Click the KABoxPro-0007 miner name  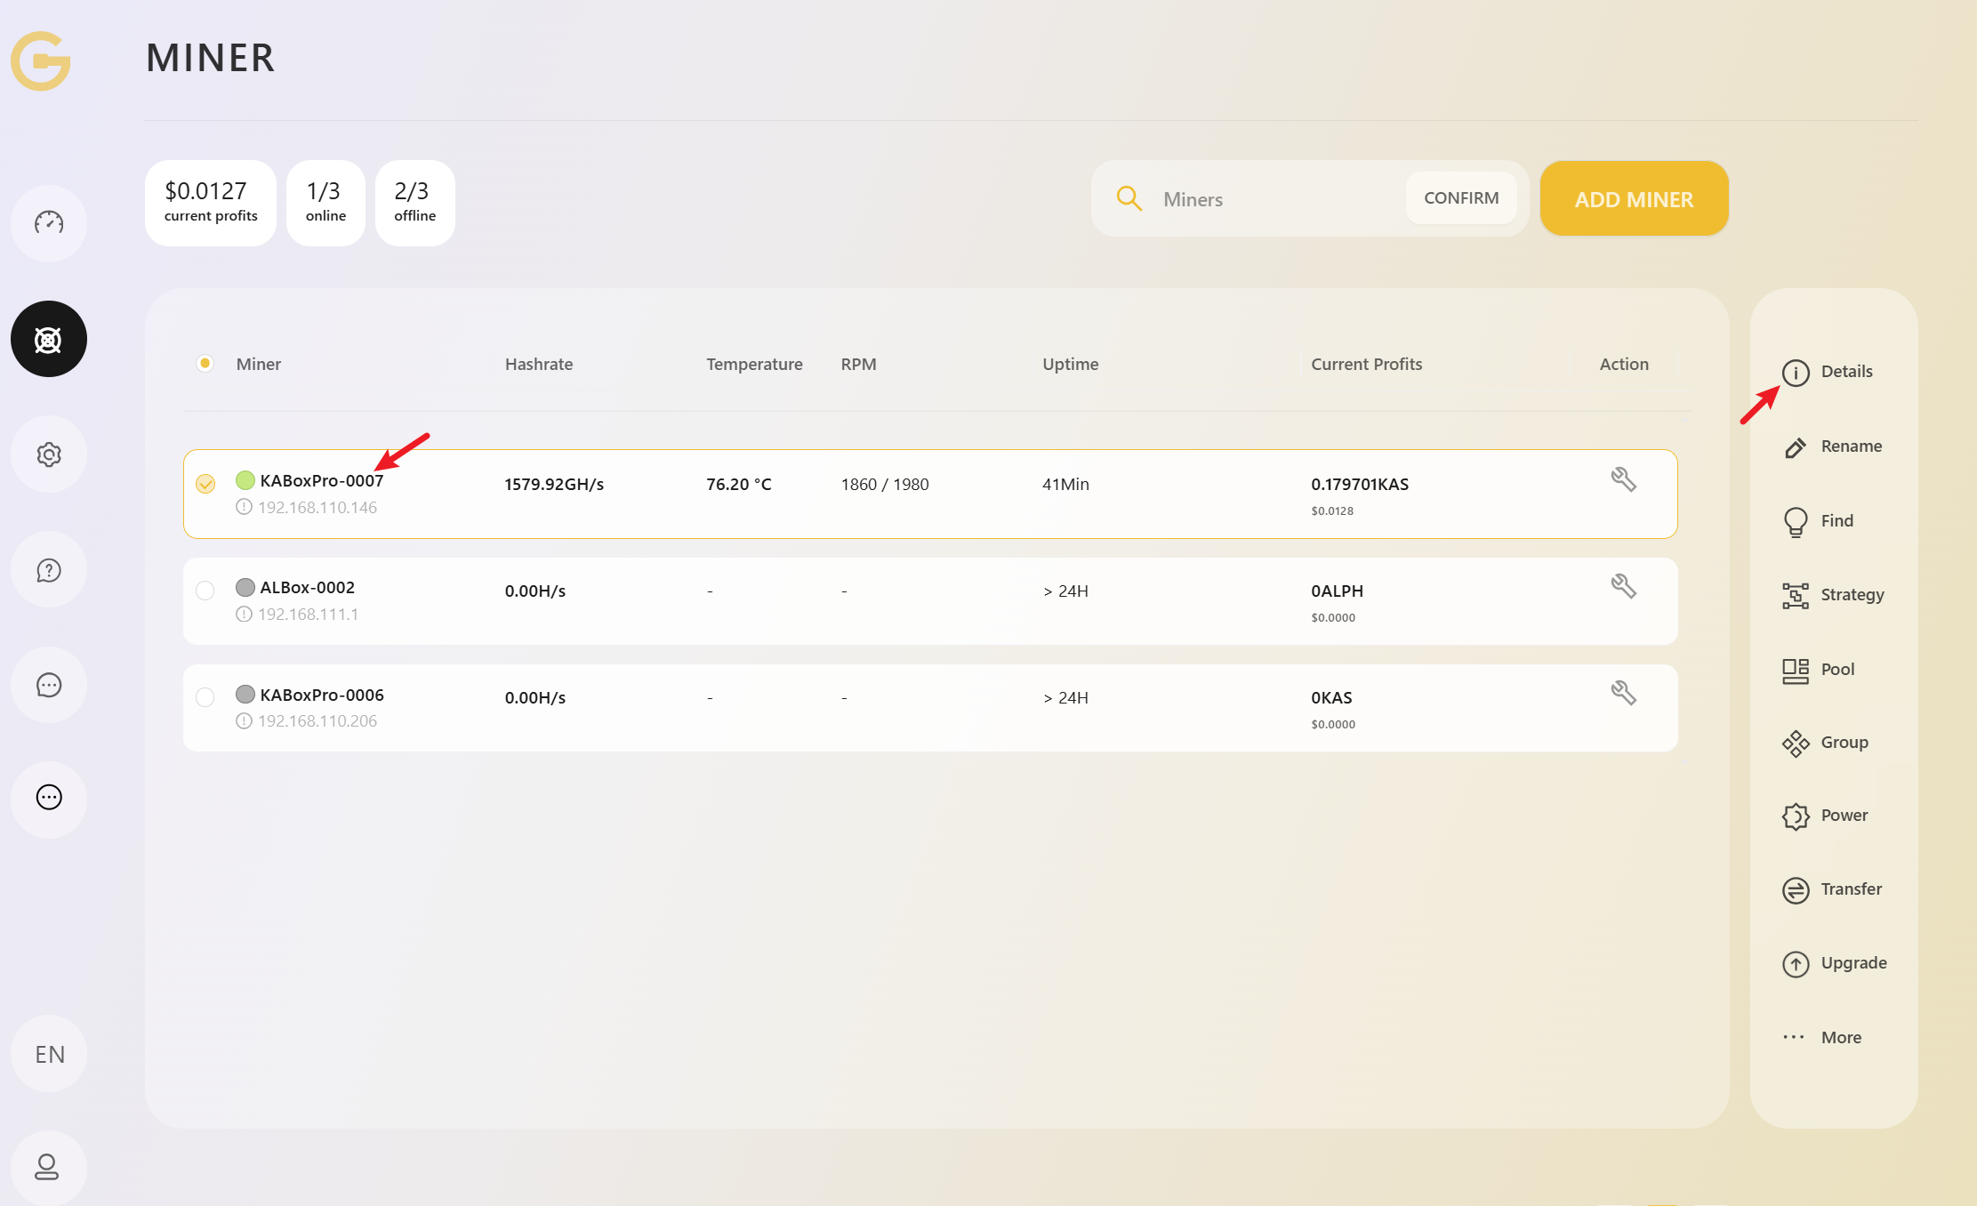coord(322,481)
